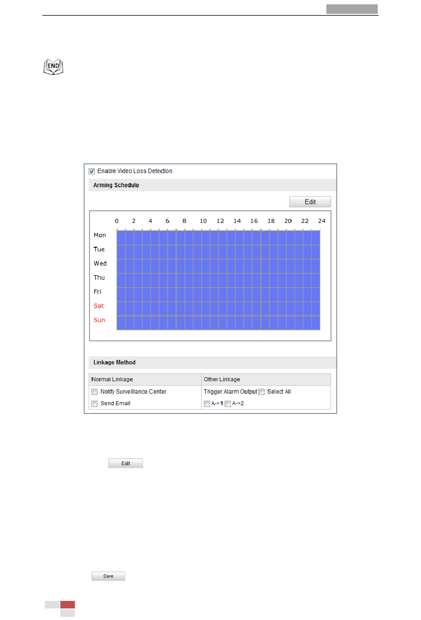Select the Sunday schedule row bar
This screenshot has height=620, width=421.
218,323
